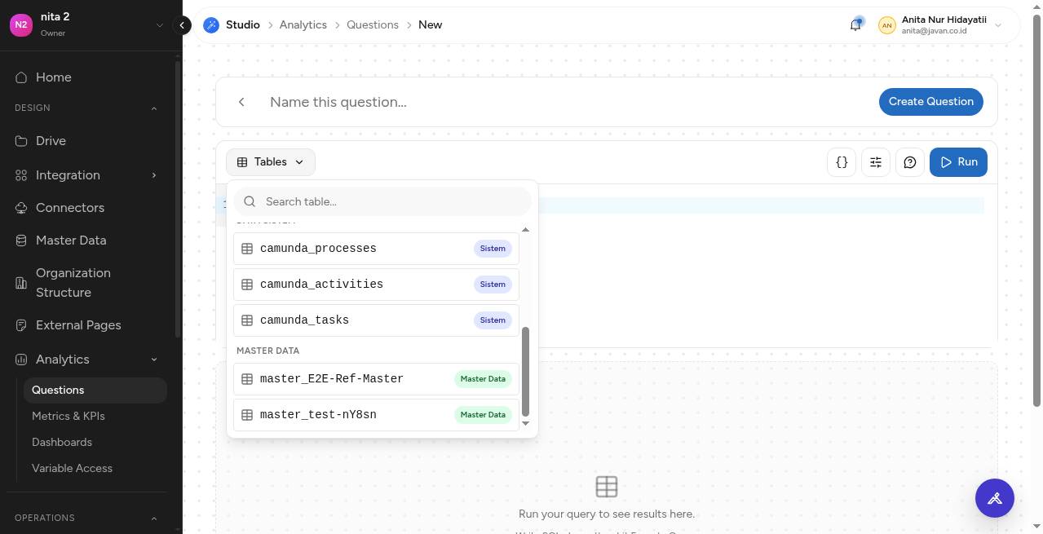Click the table list scroll-up arrow
Image resolution: width=1043 pixels, height=534 pixels.
click(525, 230)
